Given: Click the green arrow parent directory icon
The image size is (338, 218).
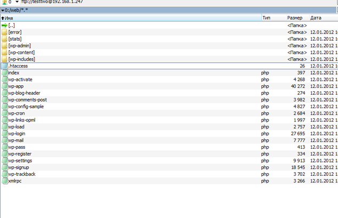Looking at the screenshot, I should click(4, 26).
